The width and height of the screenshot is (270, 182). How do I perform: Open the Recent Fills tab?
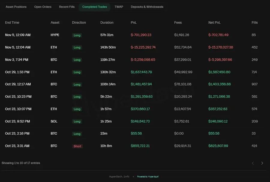click(x=67, y=7)
